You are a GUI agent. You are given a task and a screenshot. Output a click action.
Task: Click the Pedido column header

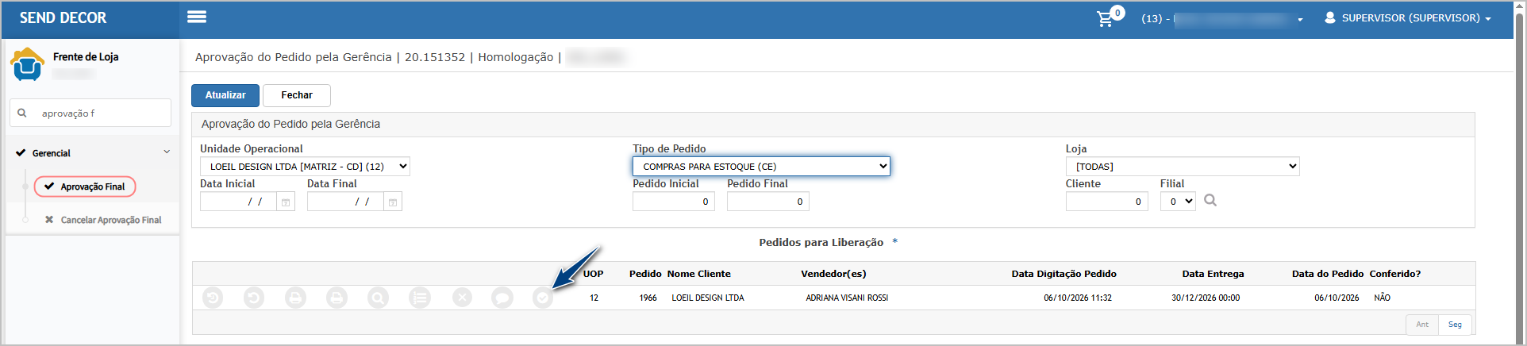(x=645, y=274)
